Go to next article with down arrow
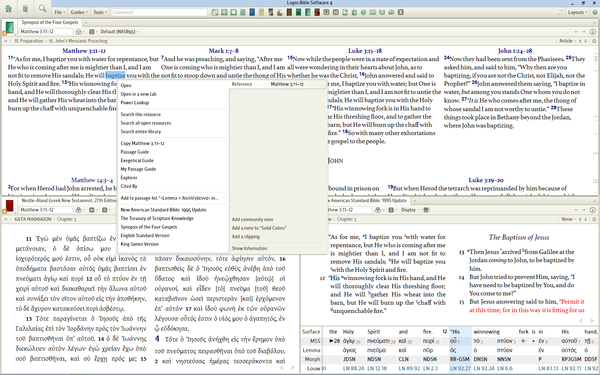 (x=586, y=41)
